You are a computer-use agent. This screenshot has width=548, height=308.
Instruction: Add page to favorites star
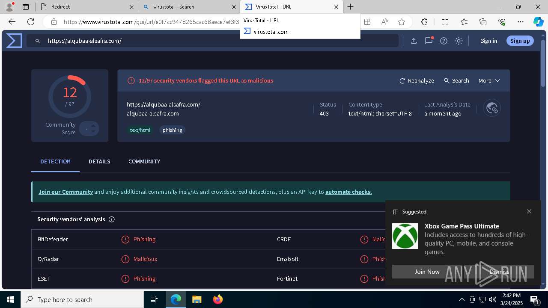[x=402, y=22]
